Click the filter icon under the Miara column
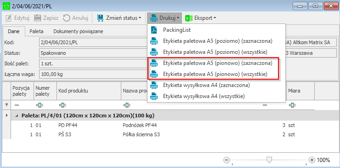Screen dimensions: 340x168 point(292,105)
